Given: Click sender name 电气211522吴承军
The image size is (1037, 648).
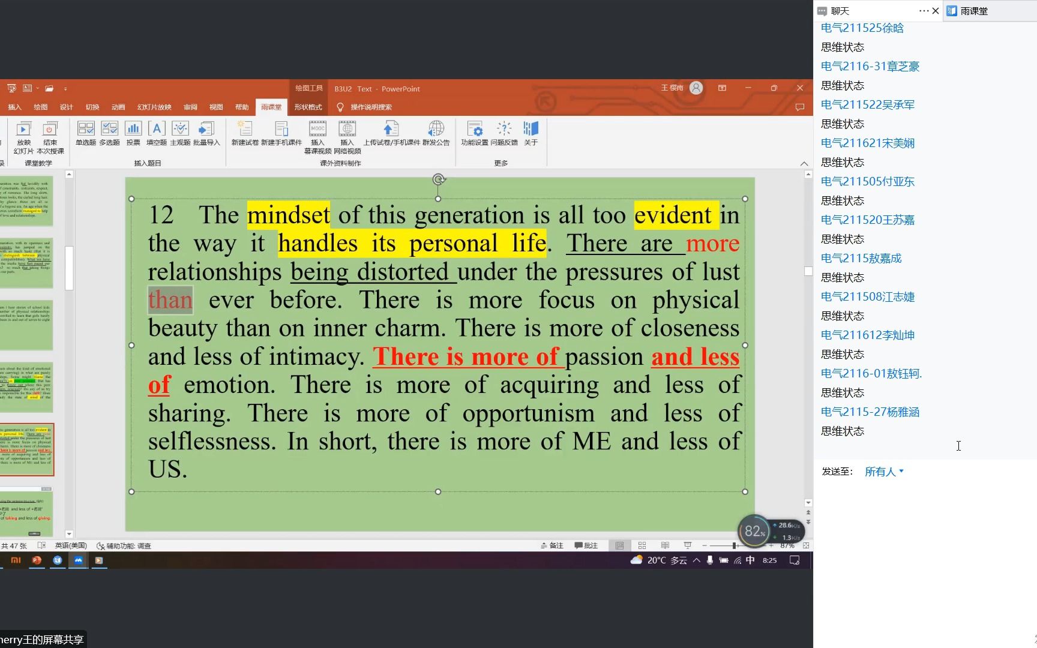Looking at the screenshot, I should (x=867, y=104).
